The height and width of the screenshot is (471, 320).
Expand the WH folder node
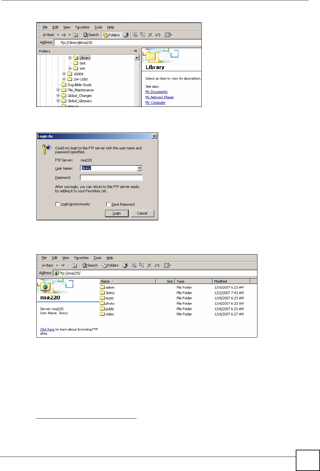[x=70, y=68]
